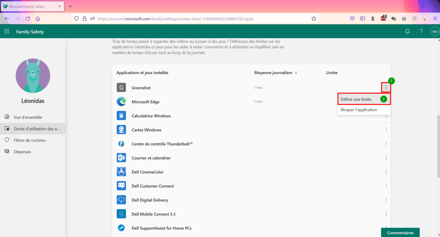Open options menu for Dell Digital Delivery

coord(386,200)
